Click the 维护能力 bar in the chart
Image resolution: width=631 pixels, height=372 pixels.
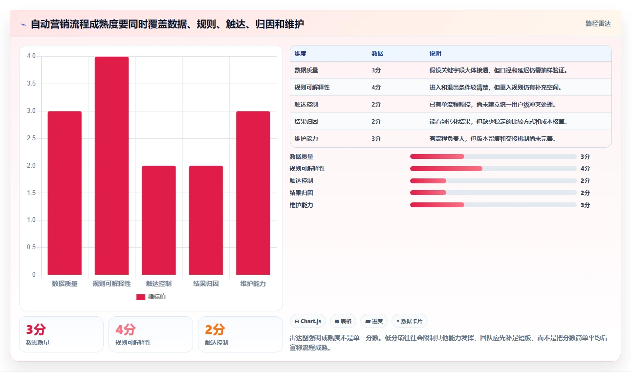click(x=253, y=193)
